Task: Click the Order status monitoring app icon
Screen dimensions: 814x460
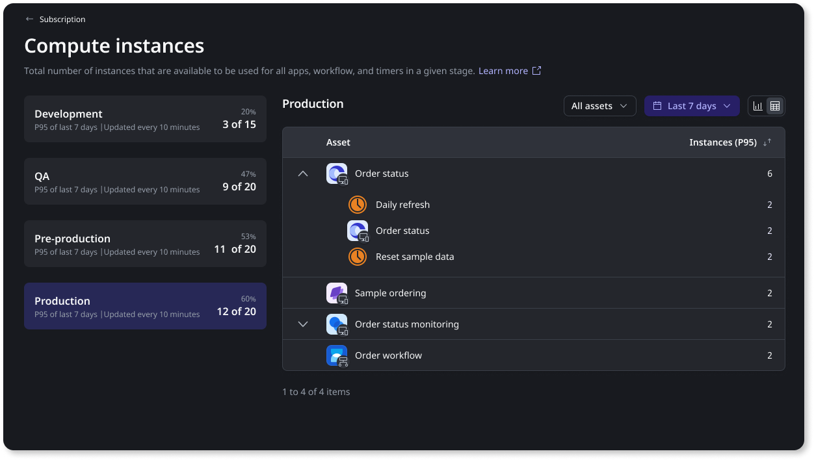Action: (x=337, y=324)
